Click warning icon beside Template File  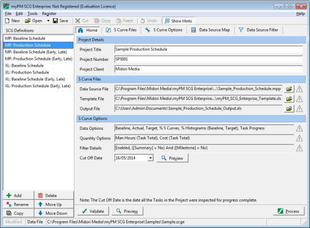[299, 99]
